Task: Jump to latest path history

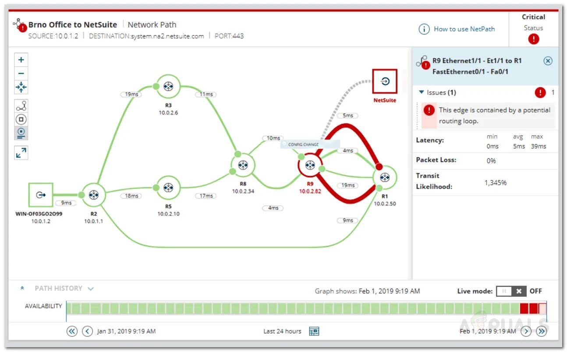Action: coord(542,331)
